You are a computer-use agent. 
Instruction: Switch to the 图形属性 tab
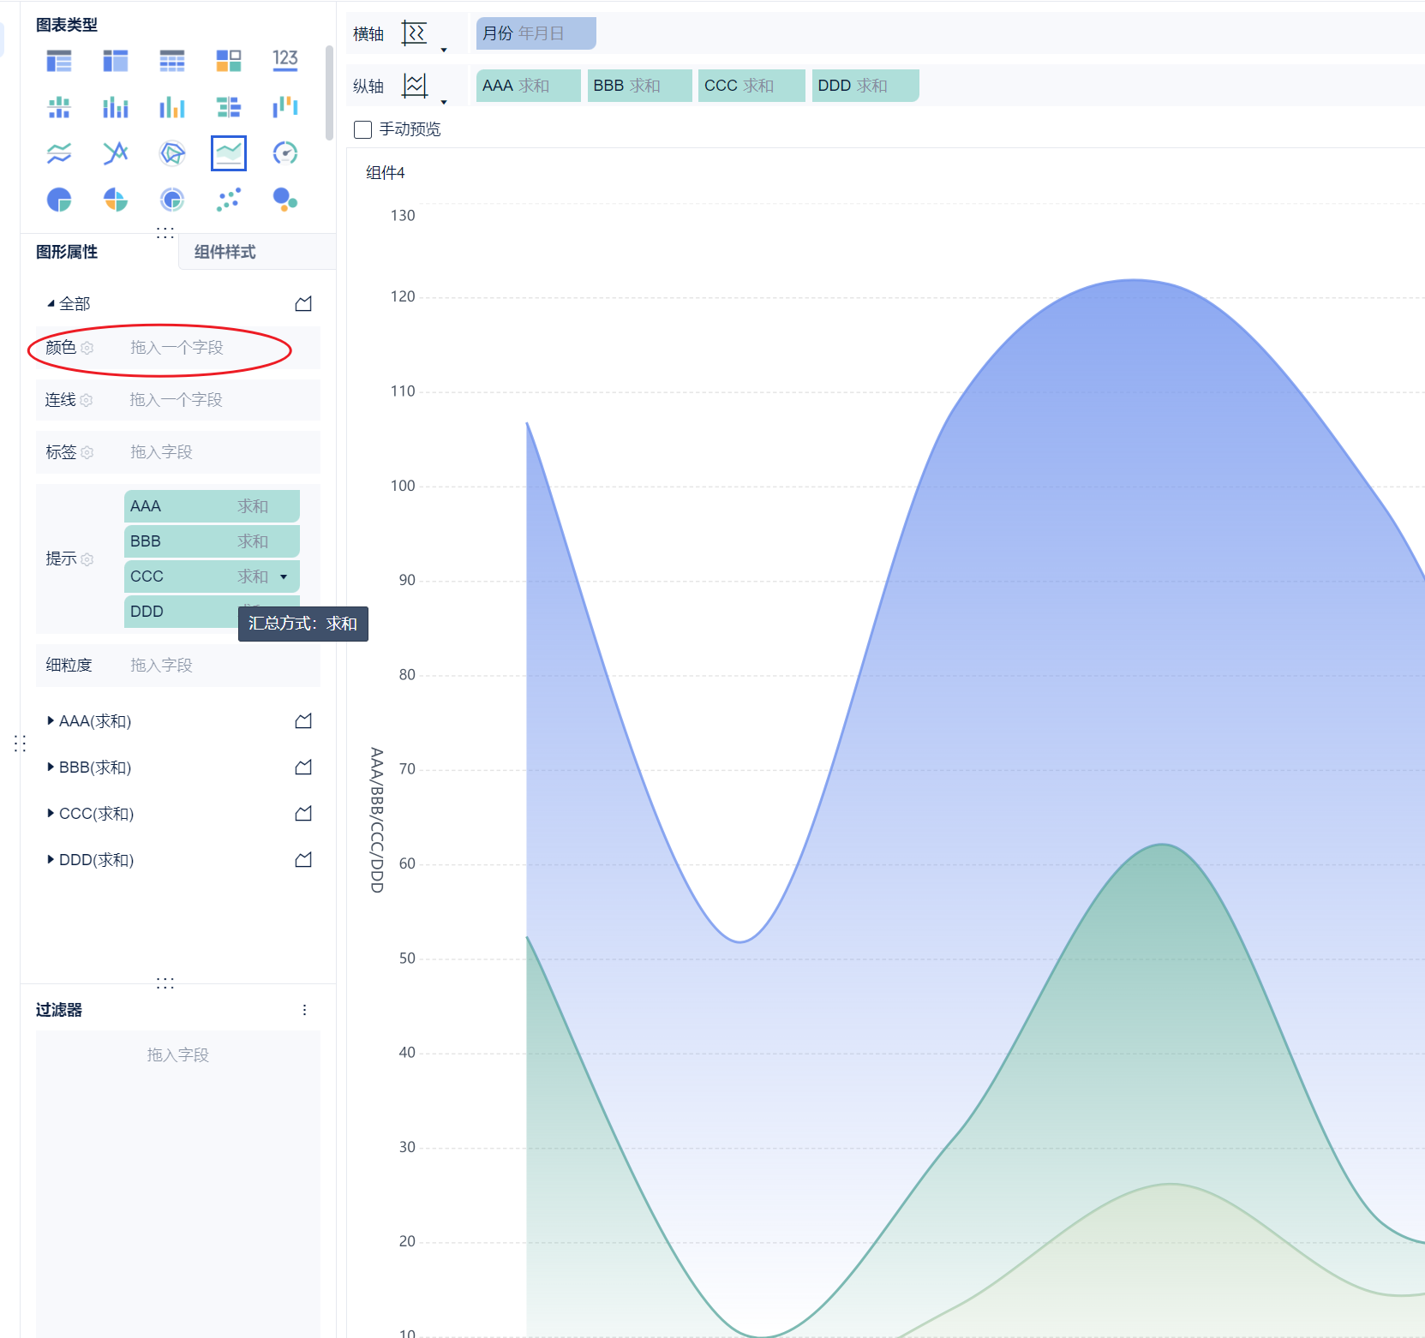67,252
